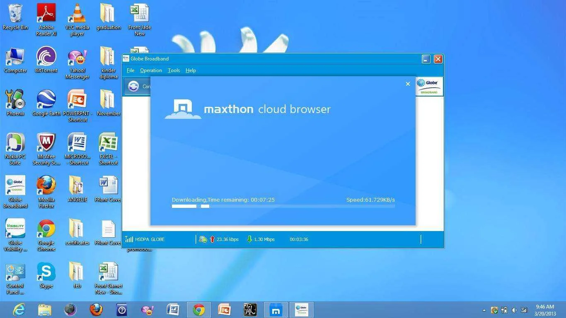Show hidden system tray icons

(x=484, y=310)
